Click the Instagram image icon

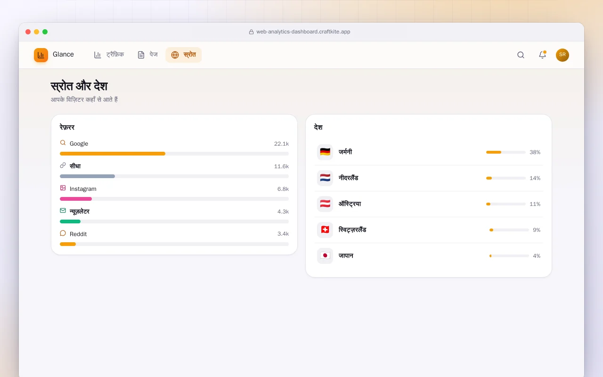pyautogui.click(x=63, y=188)
